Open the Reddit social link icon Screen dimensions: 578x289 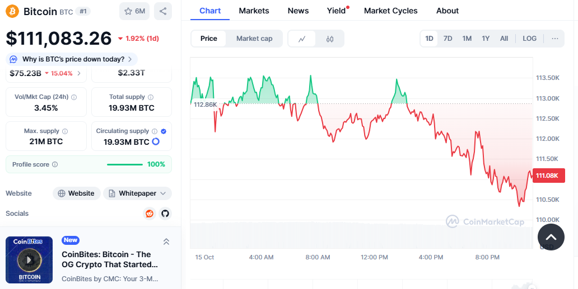click(x=149, y=214)
